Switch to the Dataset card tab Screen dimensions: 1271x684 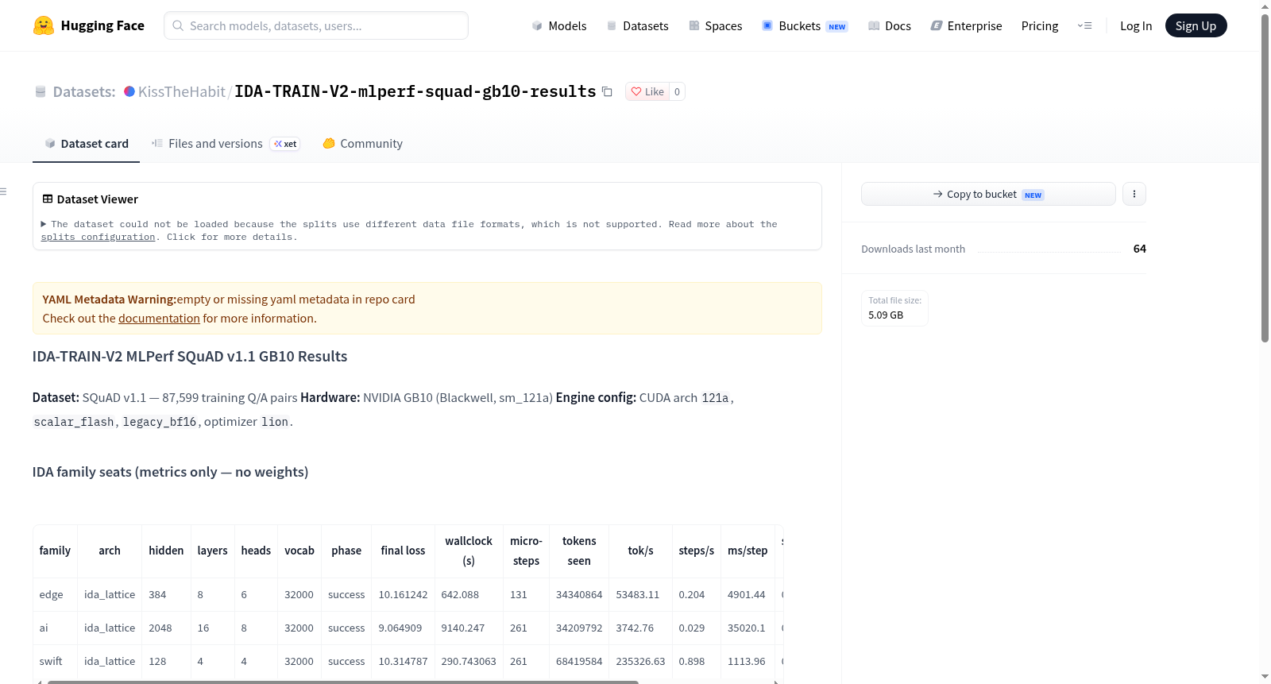click(87, 143)
